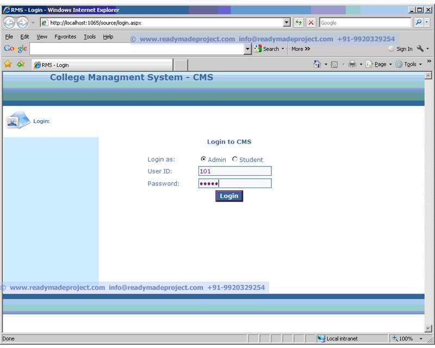
Task: Open the search provider options dropdown
Action: (x=427, y=22)
